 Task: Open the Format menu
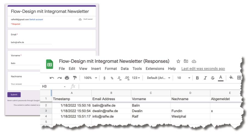tap(111, 69)
